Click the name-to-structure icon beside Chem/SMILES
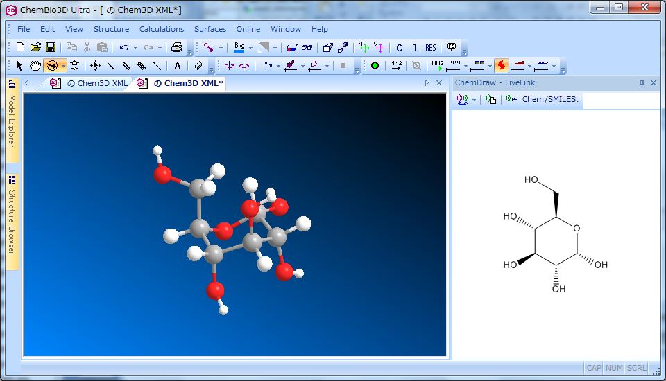666x381 pixels. [511, 99]
